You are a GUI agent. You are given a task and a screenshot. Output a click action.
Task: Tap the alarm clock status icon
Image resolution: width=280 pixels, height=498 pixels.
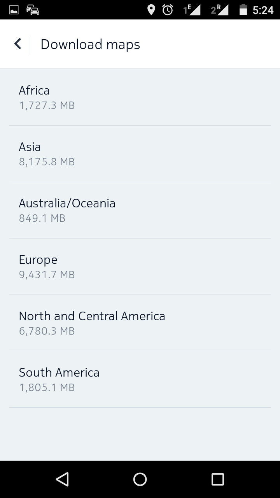pyautogui.click(x=168, y=10)
